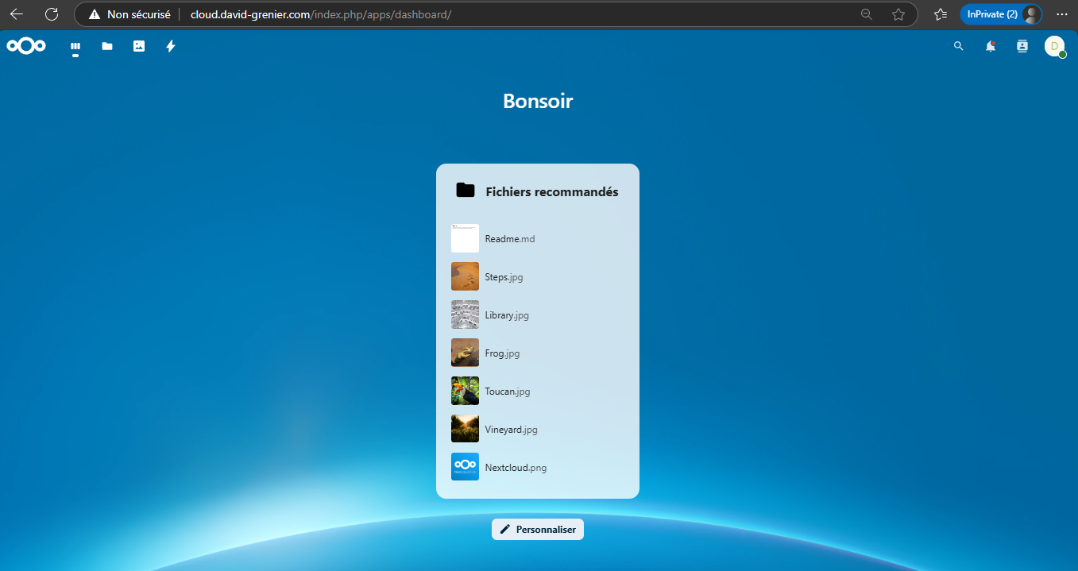Click the Toucan.jpg thumbnail

(465, 391)
